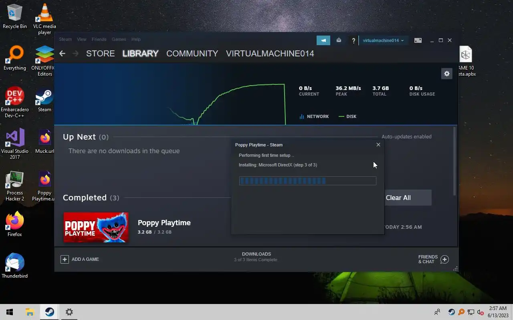Click the plus icon beside Add a Game
This screenshot has height=320, width=513.
65,259
